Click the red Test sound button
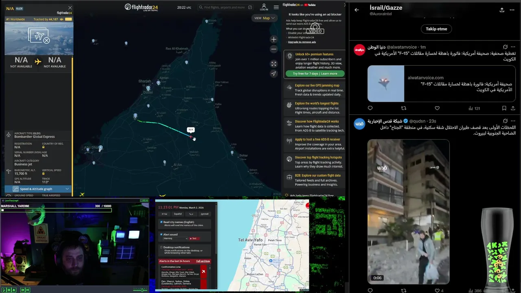 (x=193, y=238)
